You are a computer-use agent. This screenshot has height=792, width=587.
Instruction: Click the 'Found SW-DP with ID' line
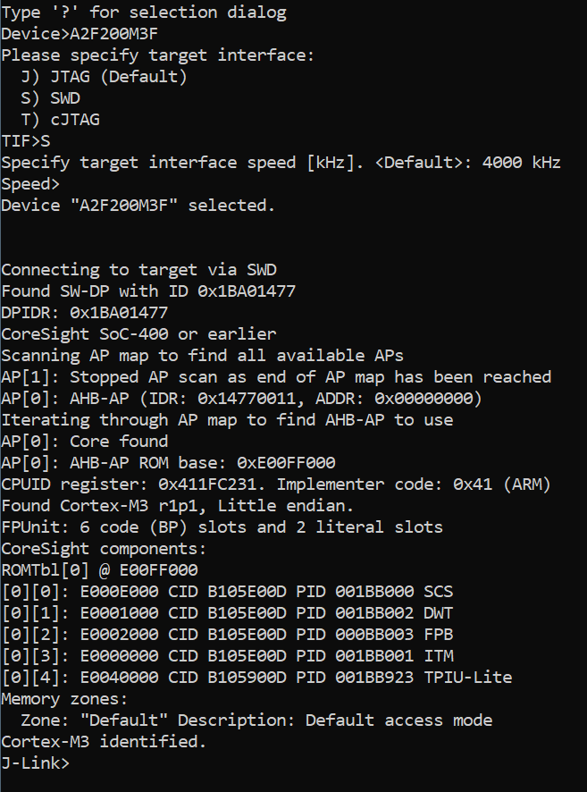[x=148, y=291]
